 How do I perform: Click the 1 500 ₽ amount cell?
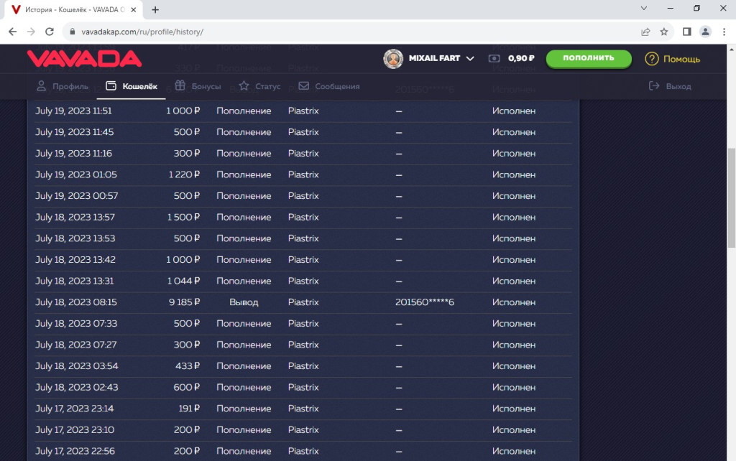pyautogui.click(x=183, y=218)
